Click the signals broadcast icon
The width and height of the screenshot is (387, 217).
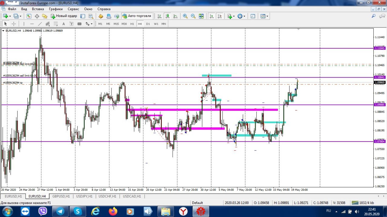coord(116,16)
